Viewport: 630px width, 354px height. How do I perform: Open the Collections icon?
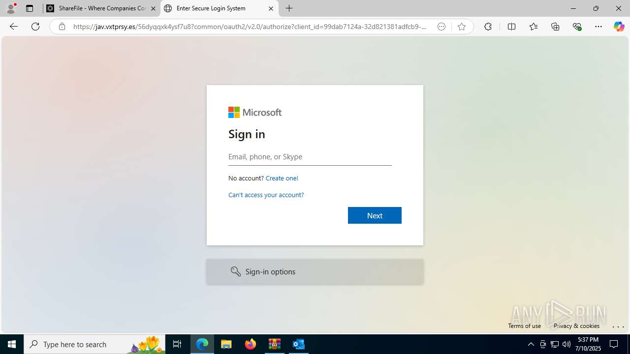555,27
